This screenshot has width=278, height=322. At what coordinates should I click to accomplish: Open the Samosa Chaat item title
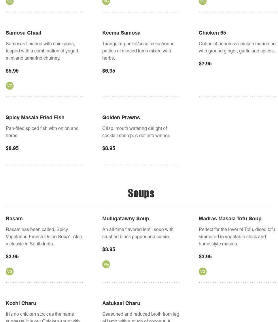coord(24,33)
